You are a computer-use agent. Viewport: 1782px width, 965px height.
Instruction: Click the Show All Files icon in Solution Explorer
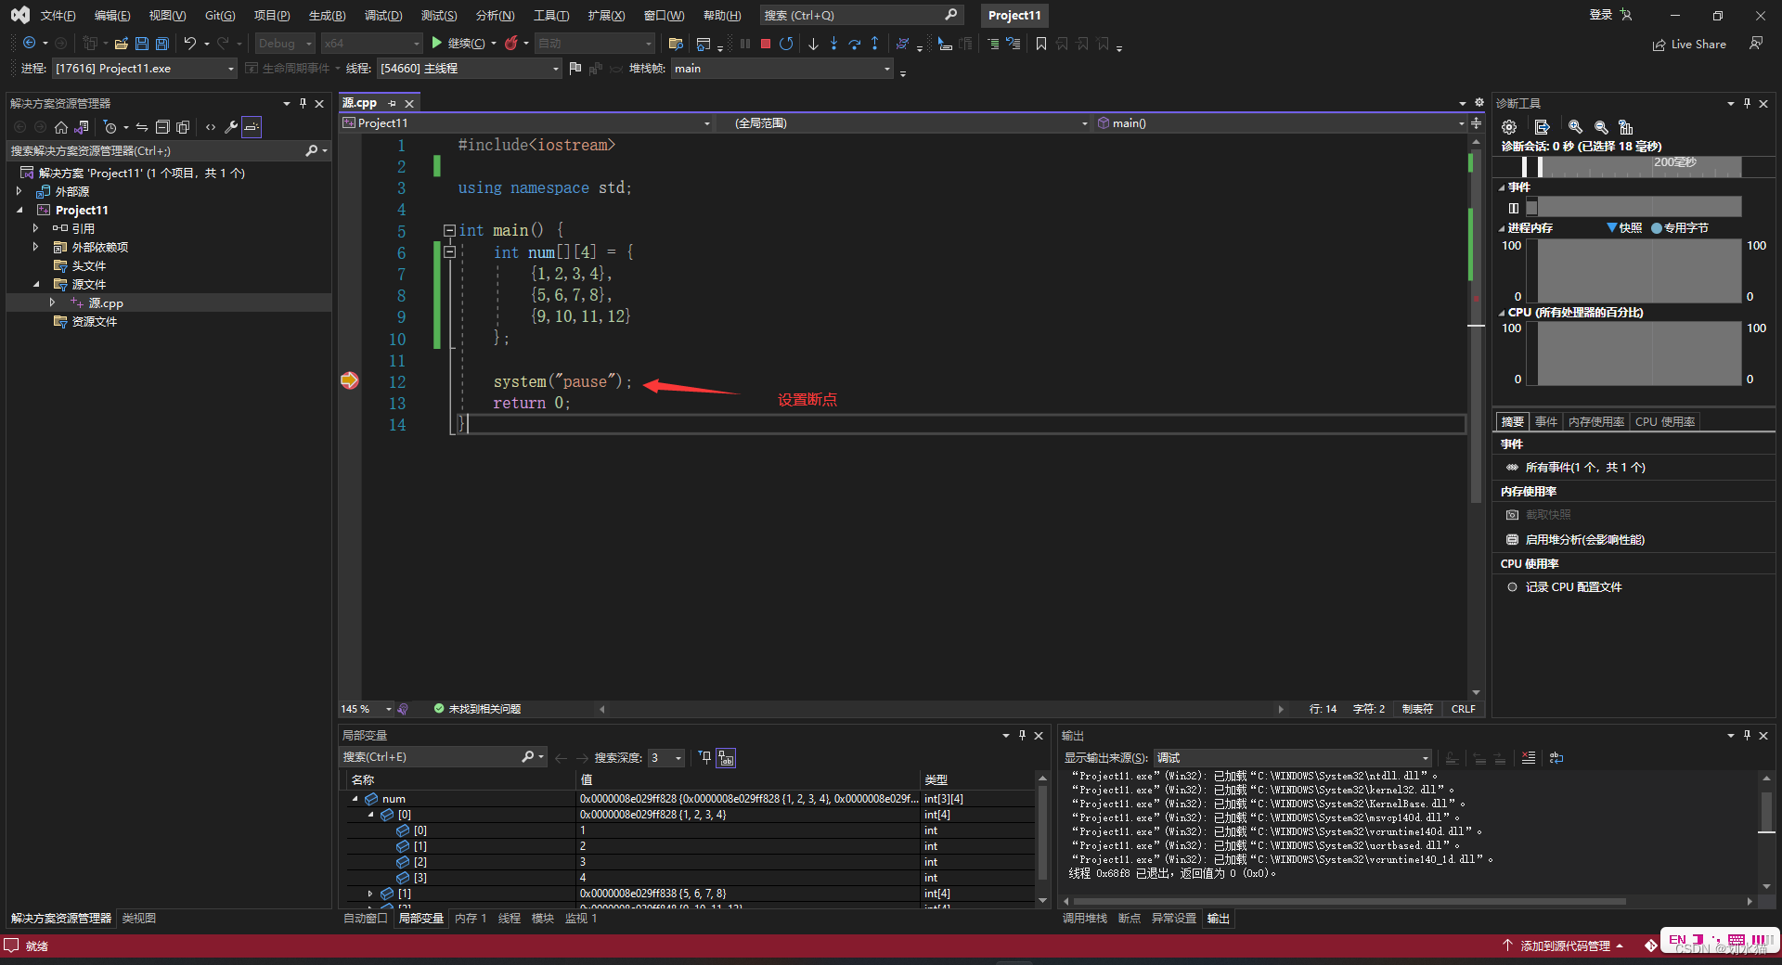point(183,127)
